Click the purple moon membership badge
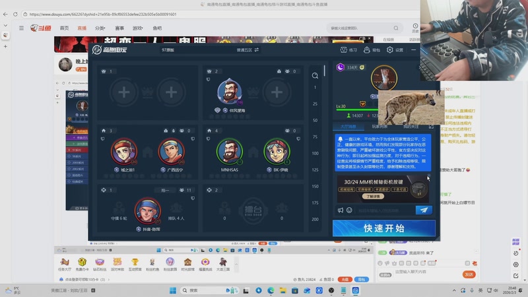 [x=341, y=67]
